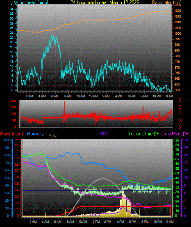Click the green "Temperature (°F)" legend label

(x=144, y=134)
